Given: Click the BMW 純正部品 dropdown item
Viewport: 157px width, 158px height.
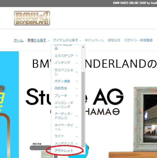Looking at the screenshot, I should [x=63, y=47].
